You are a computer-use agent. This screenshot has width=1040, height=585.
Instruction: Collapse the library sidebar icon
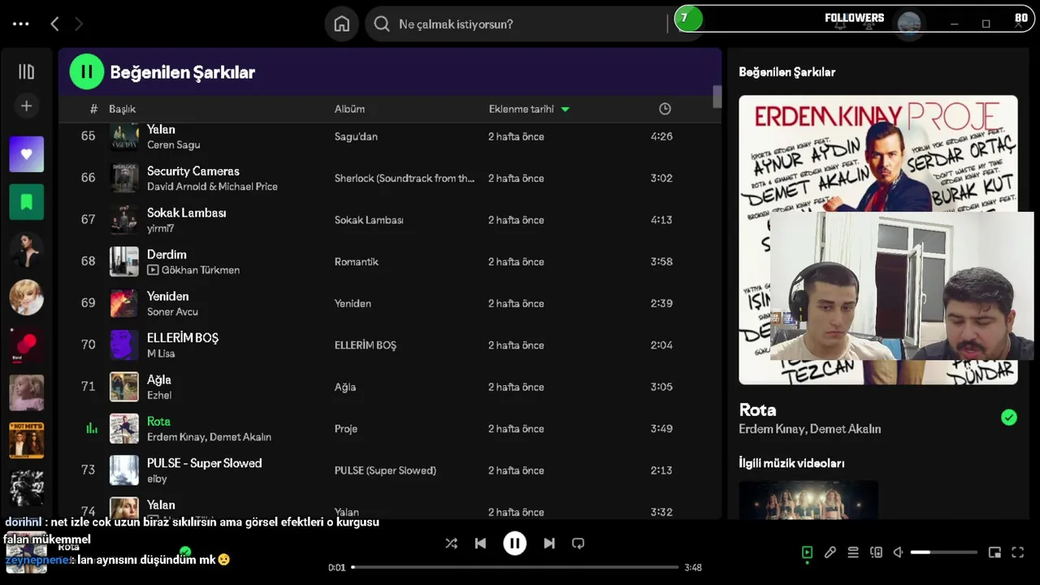click(x=26, y=71)
